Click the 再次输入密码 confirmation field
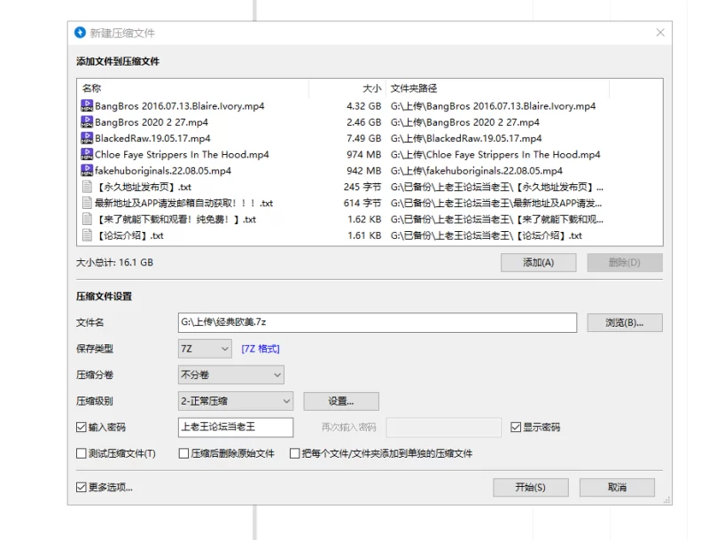The width and height of the screenshot is (709, 540). click(x=444, y=427)
